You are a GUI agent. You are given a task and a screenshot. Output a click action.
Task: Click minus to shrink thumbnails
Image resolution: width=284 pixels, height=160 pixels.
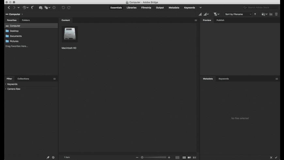pos(137,157)
